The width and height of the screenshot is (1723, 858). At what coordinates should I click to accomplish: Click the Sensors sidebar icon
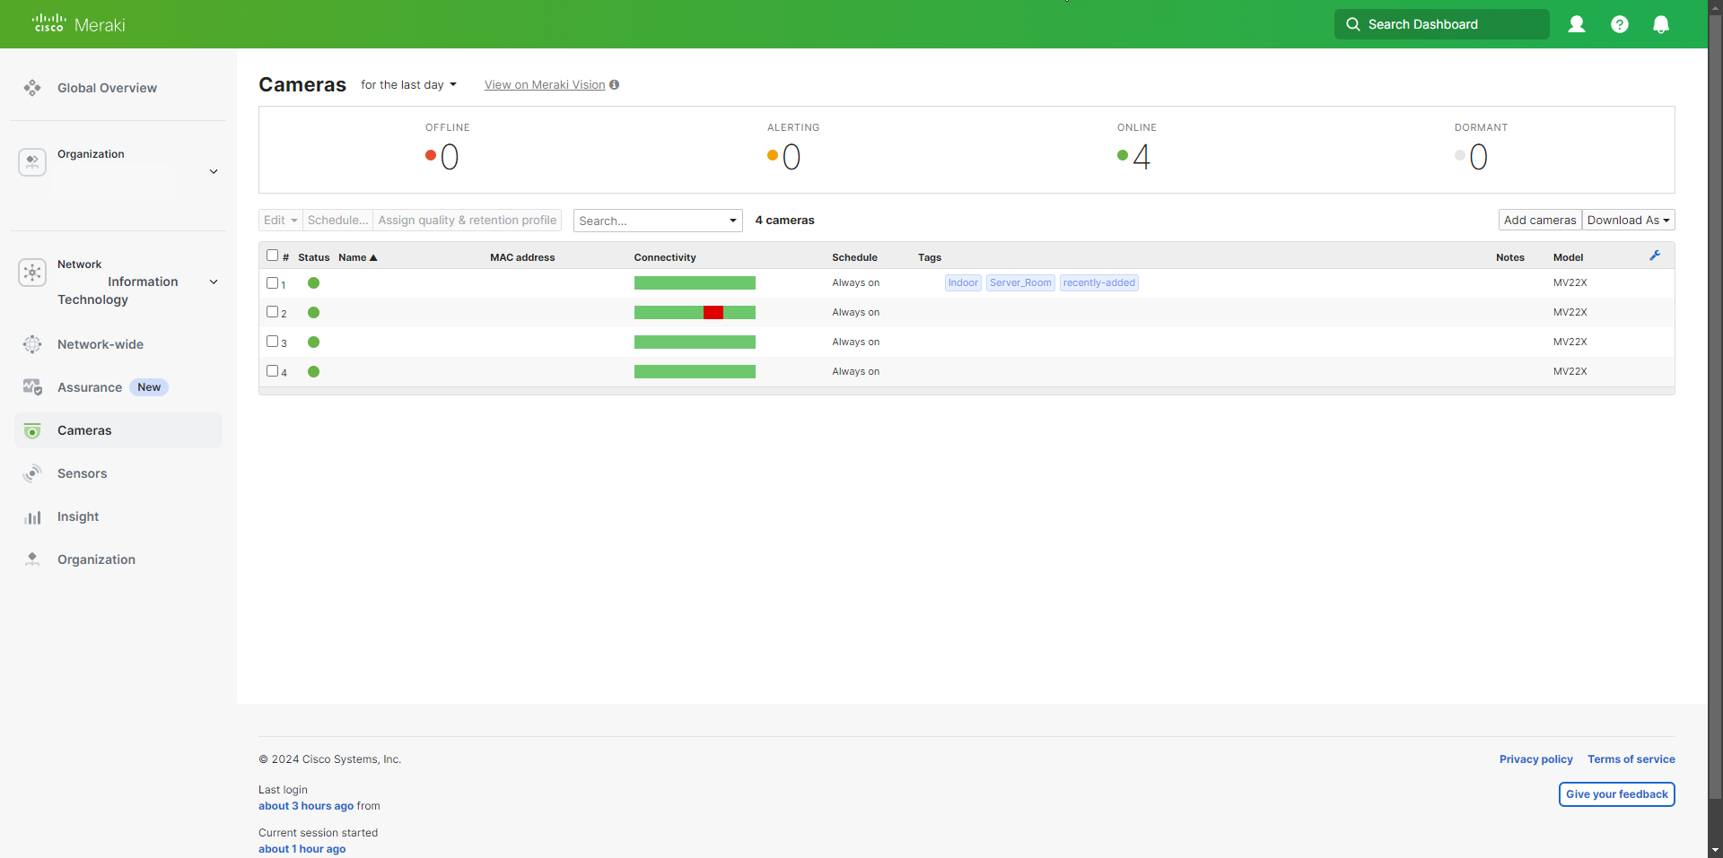click(32, 473)
